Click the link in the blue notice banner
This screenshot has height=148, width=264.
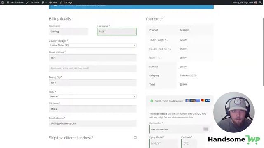click(x=91, y=5)
